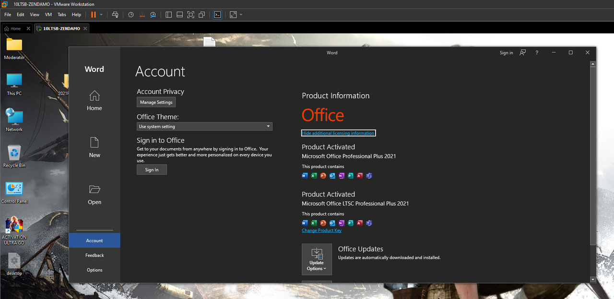Select the Moderator folder on desktop
This screenshot has width=614, height=299.
coord(14,49)
